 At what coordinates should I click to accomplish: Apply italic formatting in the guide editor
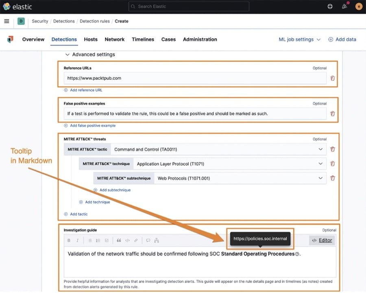click(77, 240)
